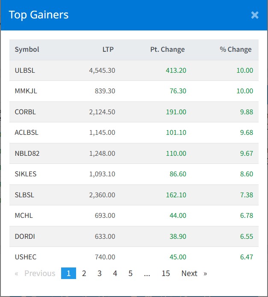Viewport: 268px width, 297px height.
Task: Open page 4 of gainers list
Action: tap(115, 273)
